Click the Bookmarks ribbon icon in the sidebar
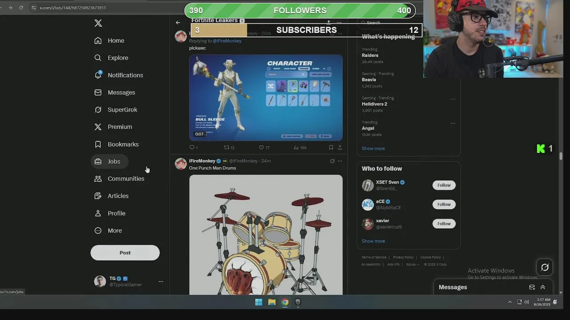Screen dimensions: 570x320 [x=98, y=144]
